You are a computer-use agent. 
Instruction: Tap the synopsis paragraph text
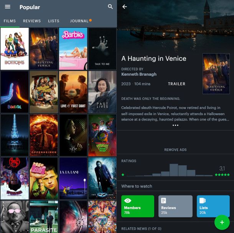(175, 114)
